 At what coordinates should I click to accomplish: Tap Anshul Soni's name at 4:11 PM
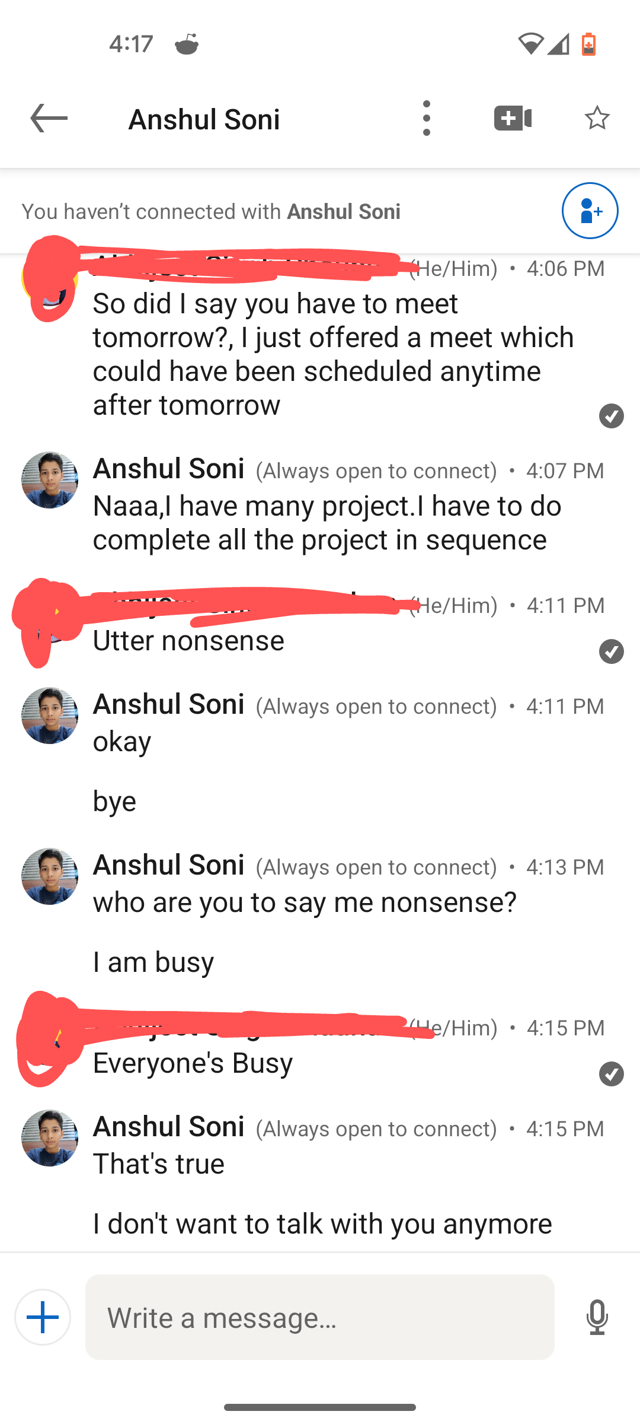coord(169,704)
